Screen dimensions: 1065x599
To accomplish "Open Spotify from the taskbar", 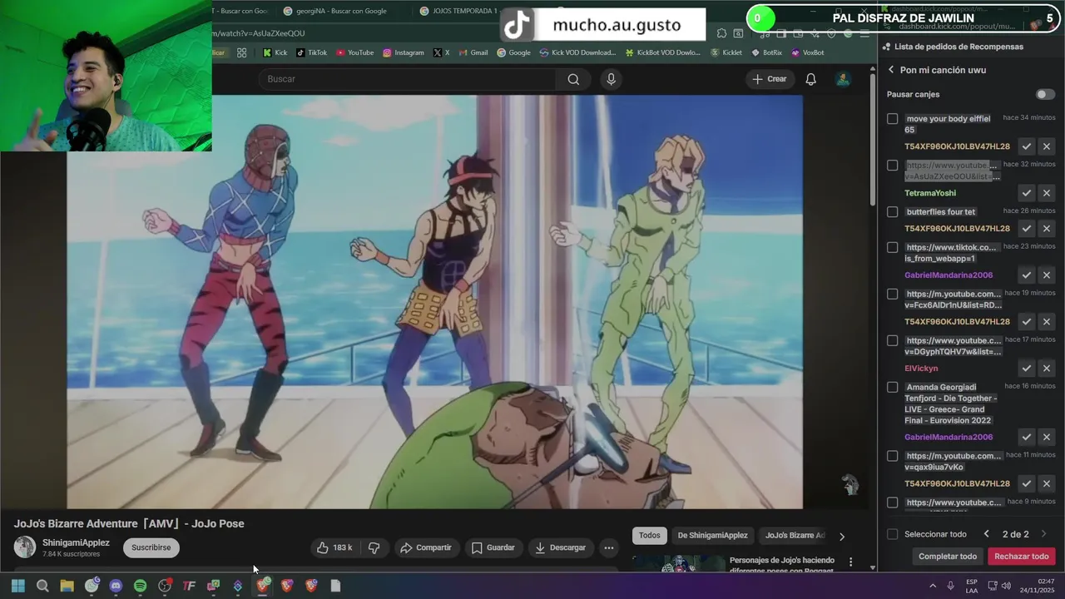I will (140, 586).
